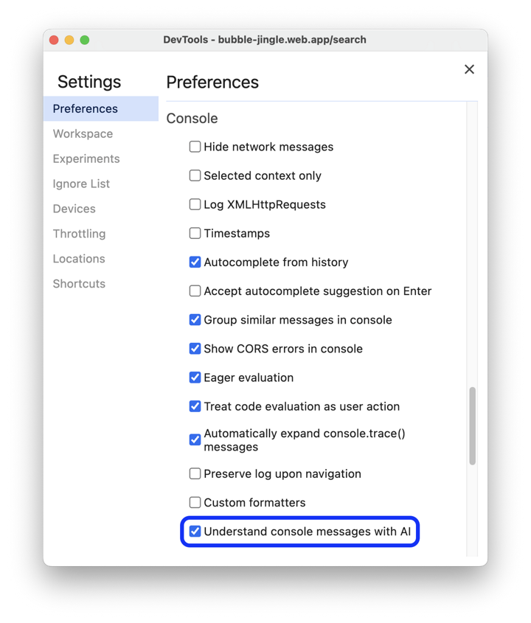Disable automatic console.trace() expansion

click(195, 439)
